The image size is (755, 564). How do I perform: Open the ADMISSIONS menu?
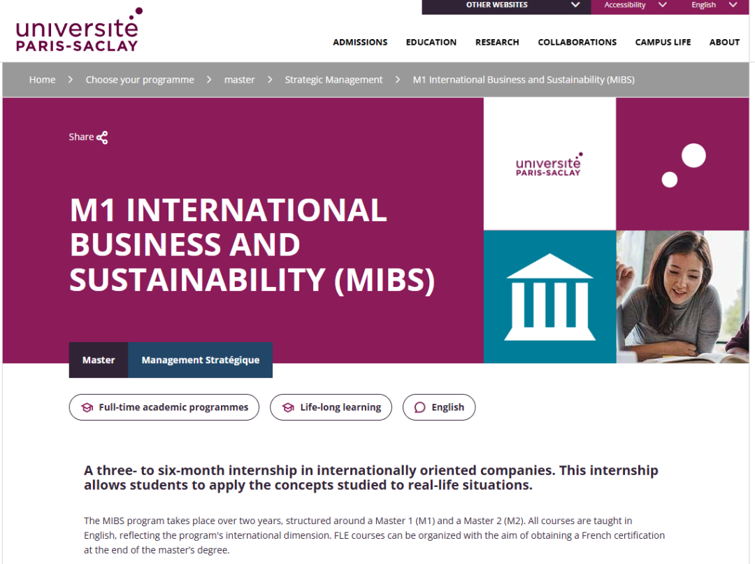point(360,42)
